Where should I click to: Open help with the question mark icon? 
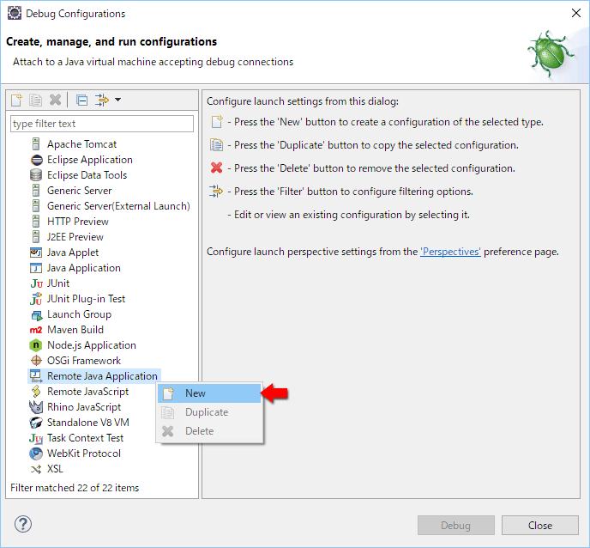(x=23, y=524)
